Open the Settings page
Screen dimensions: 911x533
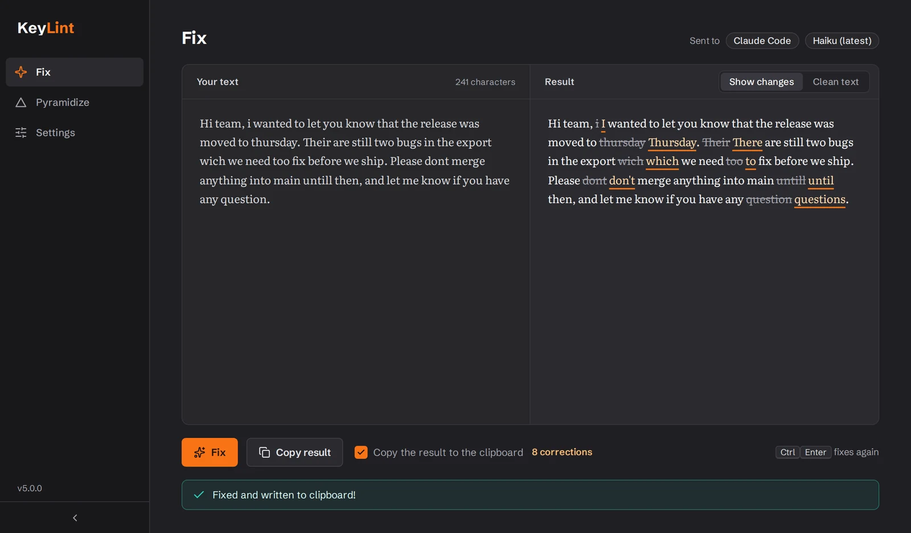(x=75, y=133)
